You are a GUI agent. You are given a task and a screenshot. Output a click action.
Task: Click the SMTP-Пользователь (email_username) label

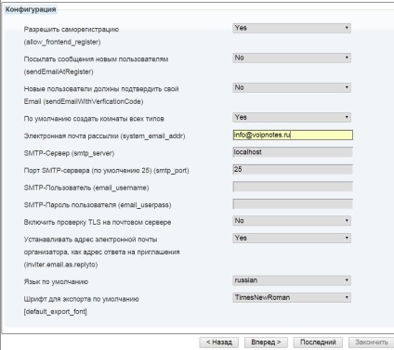click(86, 188)
